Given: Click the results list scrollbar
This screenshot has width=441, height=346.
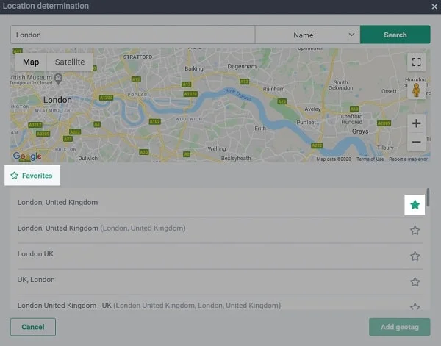Looking at the screenshot, I should 428,197.
